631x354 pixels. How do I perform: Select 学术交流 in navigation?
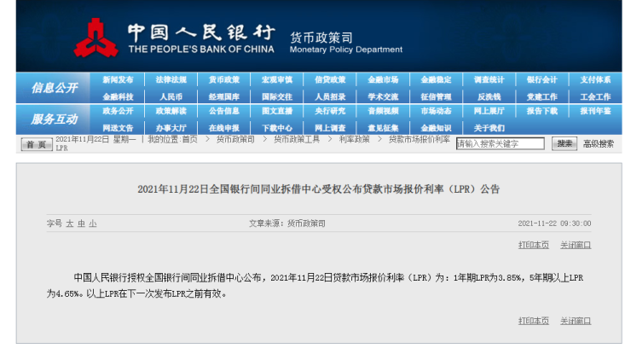click(x=383, y=97)
